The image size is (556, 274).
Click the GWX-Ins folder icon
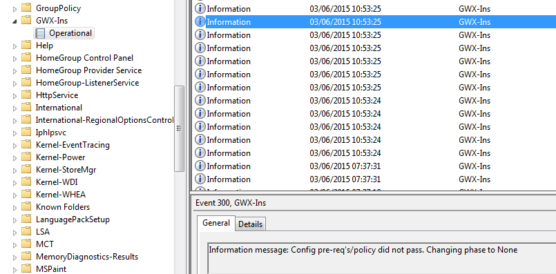pos(26,20)
